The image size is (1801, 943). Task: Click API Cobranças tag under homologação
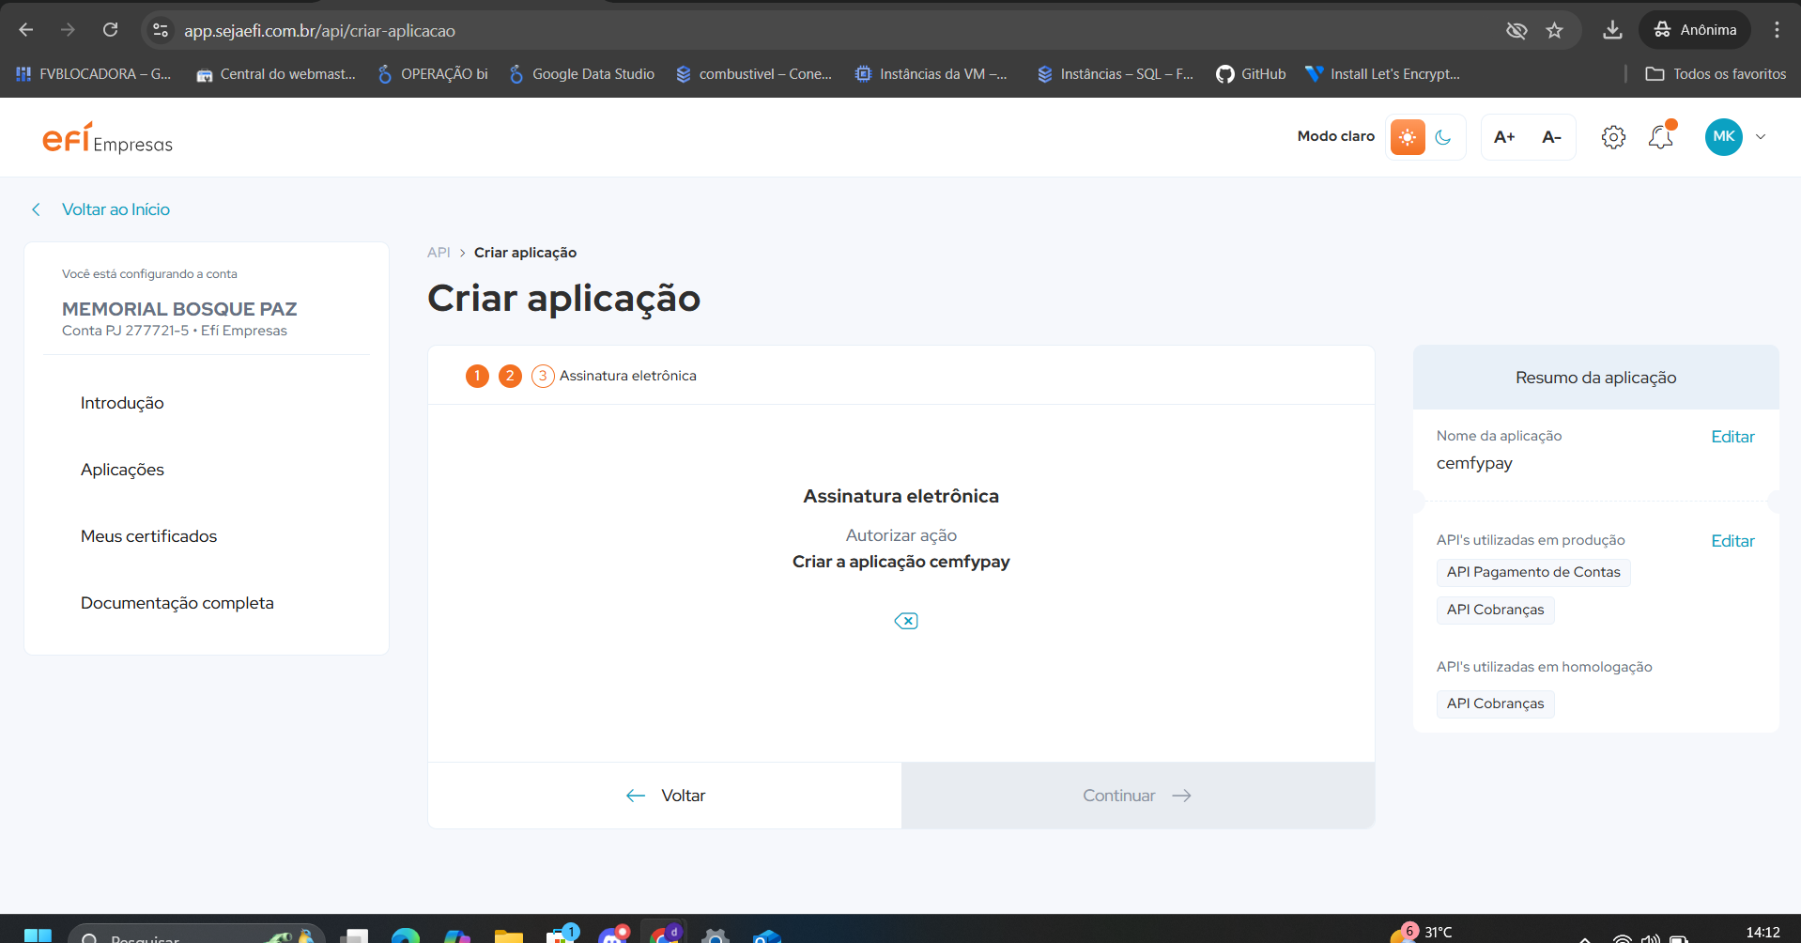(x=1495, y=703)
